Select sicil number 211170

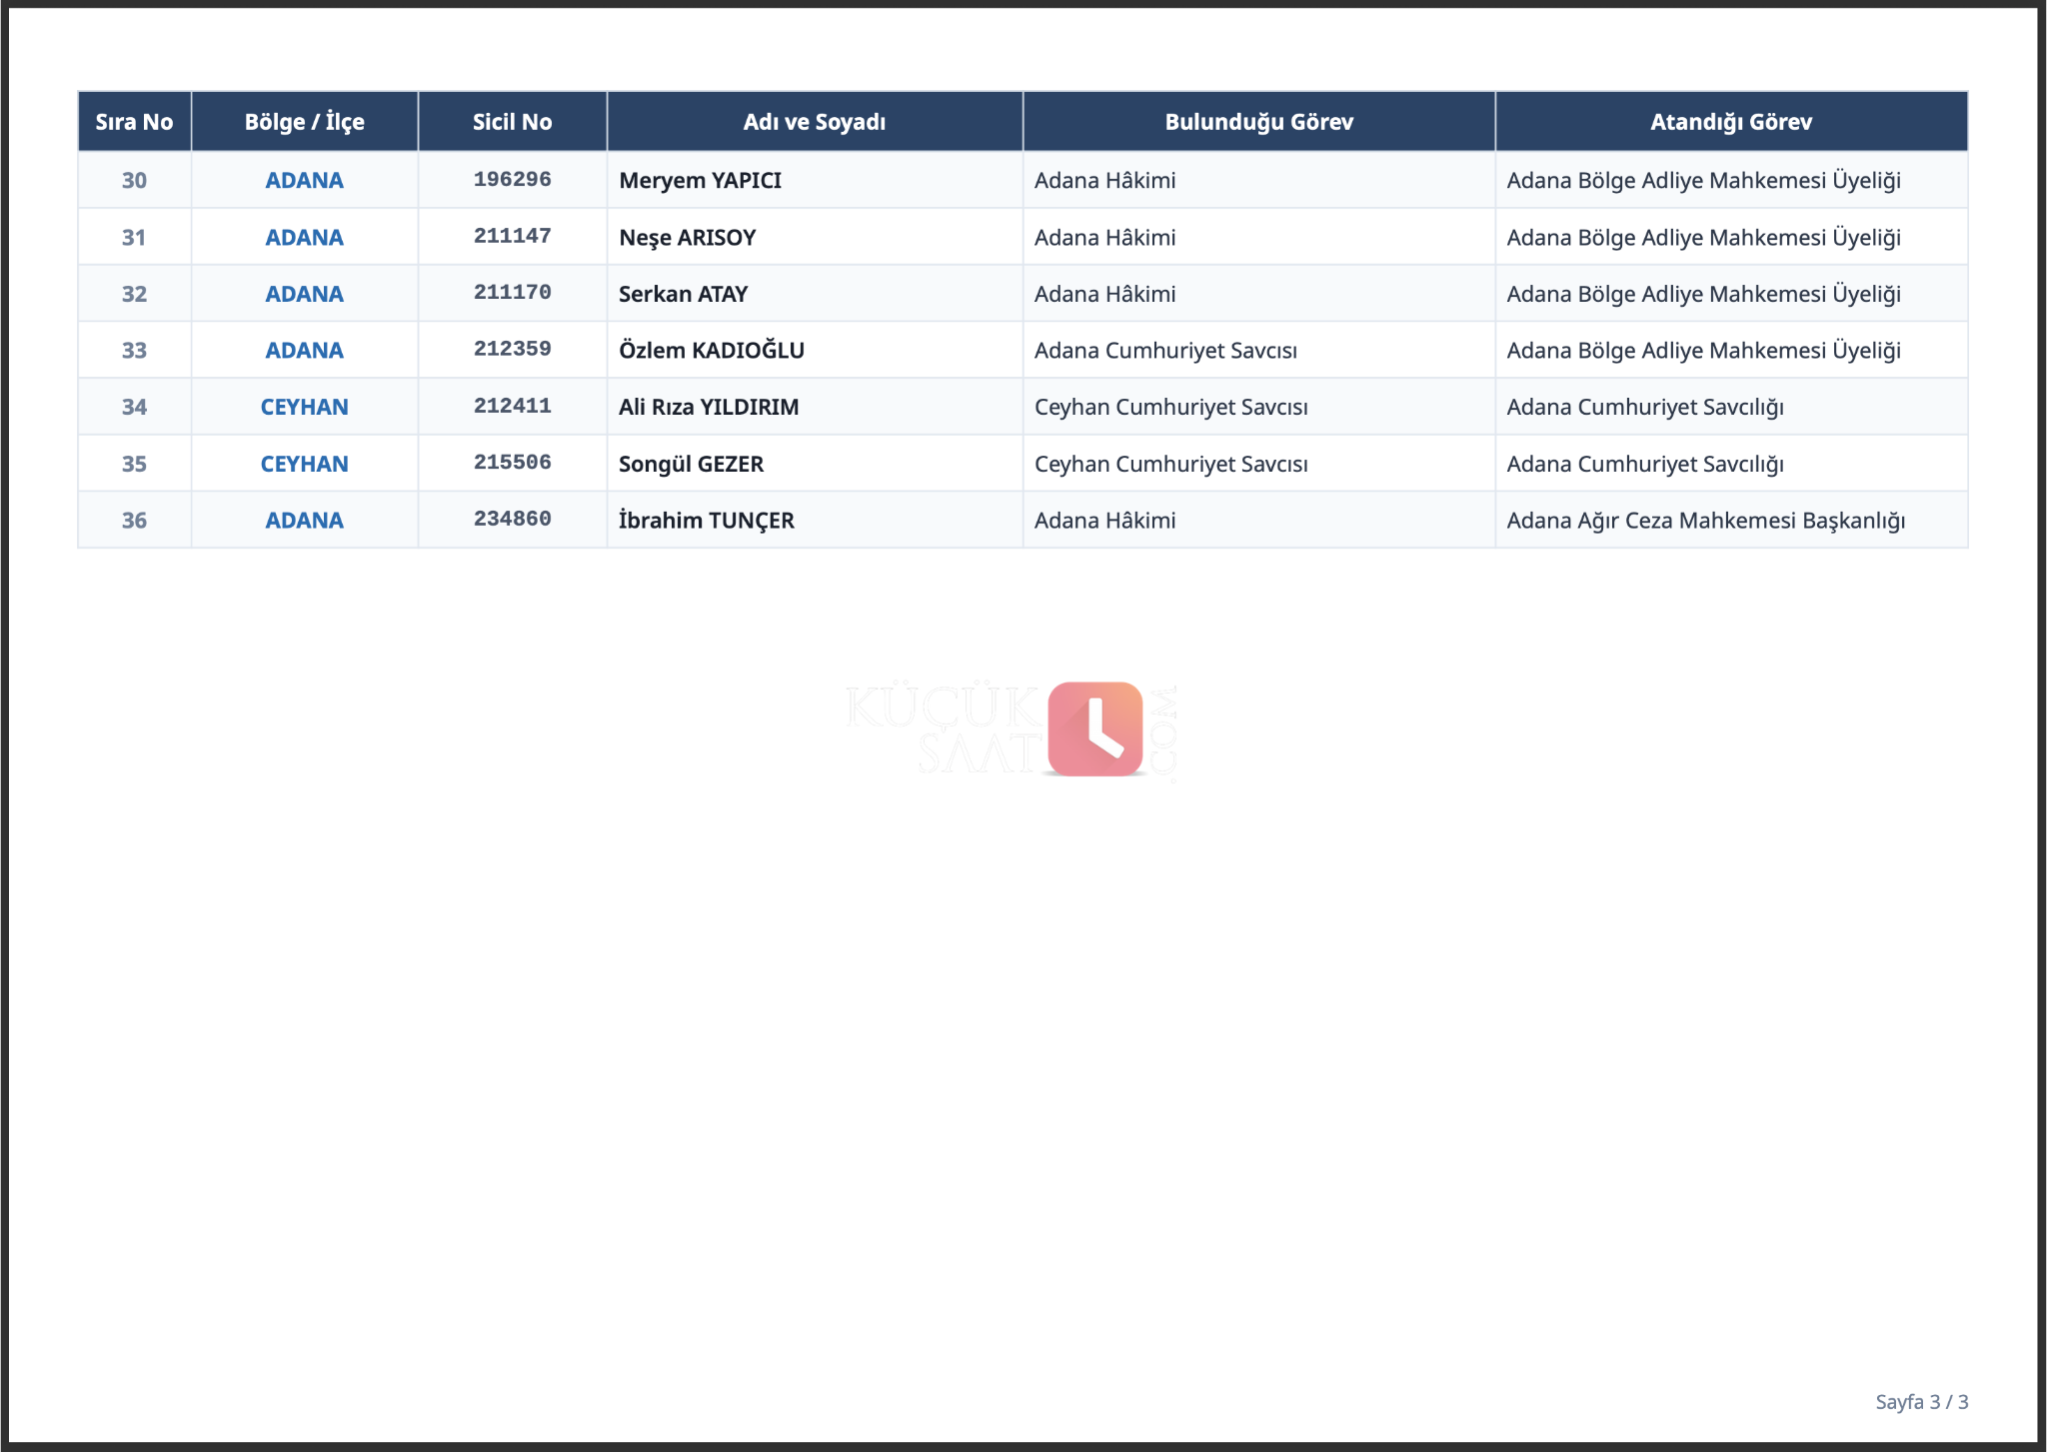point(512,293)
